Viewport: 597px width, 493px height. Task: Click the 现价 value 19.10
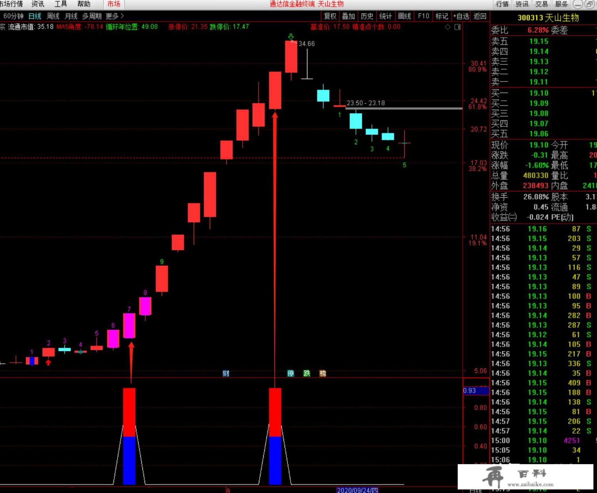(x=539, y=145)
